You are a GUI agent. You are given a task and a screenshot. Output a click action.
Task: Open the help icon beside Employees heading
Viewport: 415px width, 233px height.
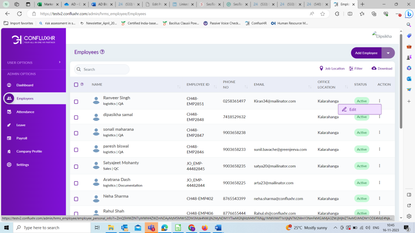tap(103, 52)
